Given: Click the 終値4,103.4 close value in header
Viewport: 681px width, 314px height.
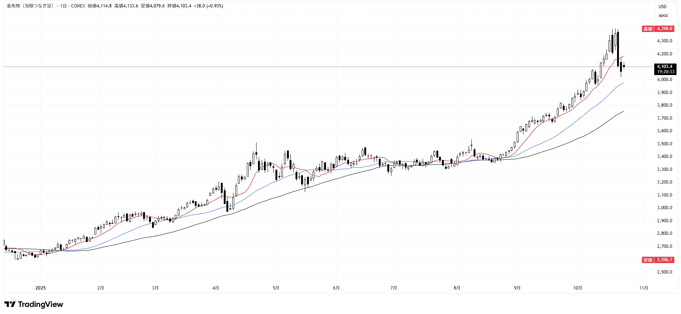Looking at the screenshot, I should pos(179,6).
